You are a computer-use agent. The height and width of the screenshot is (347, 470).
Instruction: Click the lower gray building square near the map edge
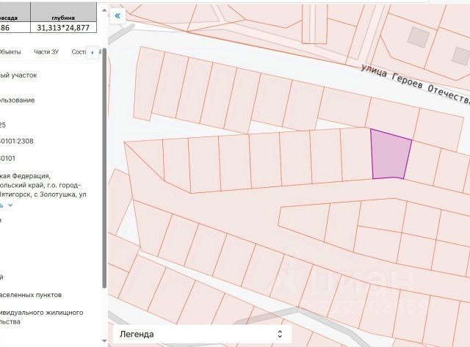(462, 56)
